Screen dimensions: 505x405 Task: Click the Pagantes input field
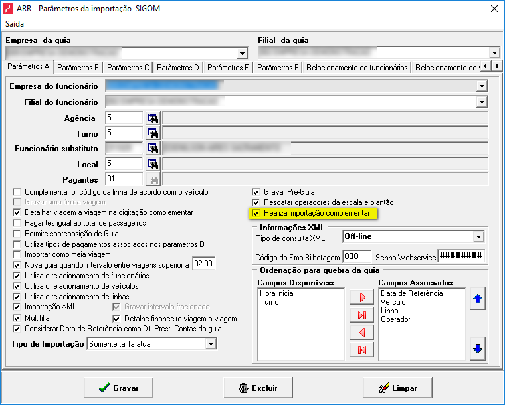(x=124, y=179)
